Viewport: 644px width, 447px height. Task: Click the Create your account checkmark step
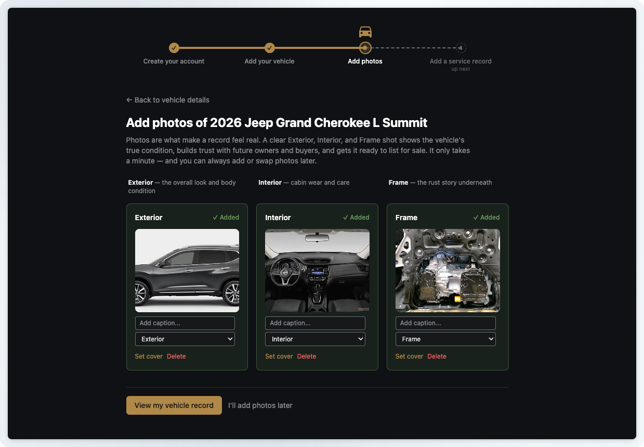174,48
